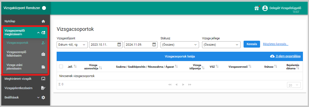This screenshot has width=309, height=107.
Task: Click the user profile avatar icon
Action: tap(265, 8)
